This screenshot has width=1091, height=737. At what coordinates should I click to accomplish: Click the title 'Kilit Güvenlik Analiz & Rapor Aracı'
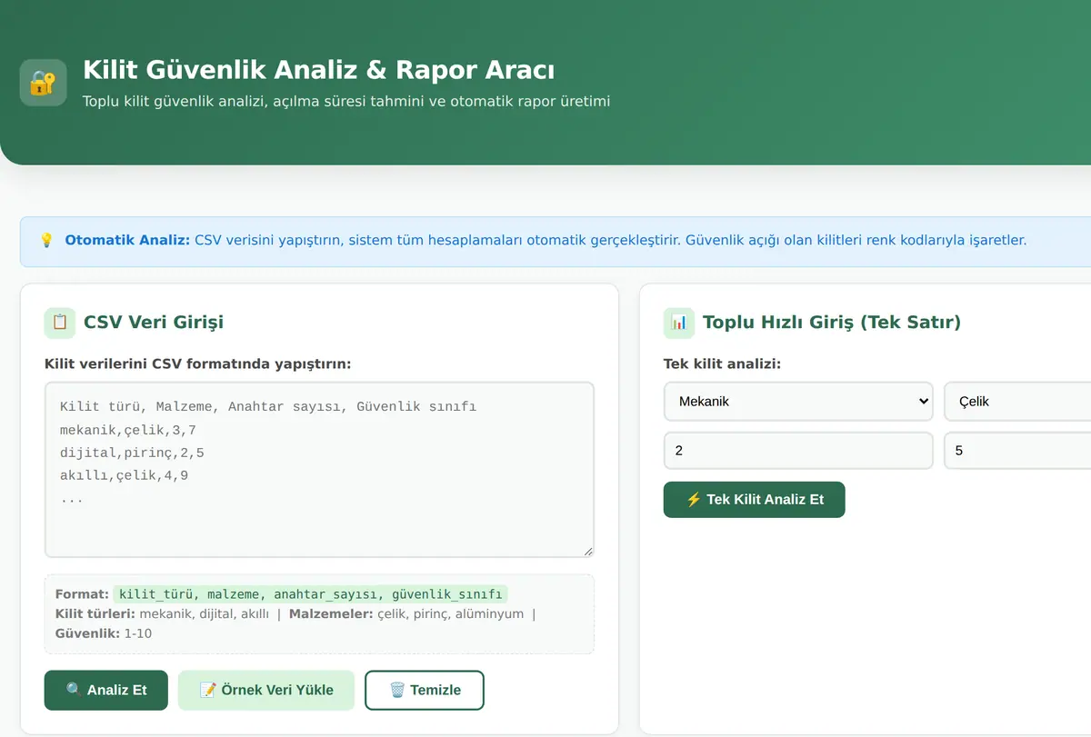point(319,70)
